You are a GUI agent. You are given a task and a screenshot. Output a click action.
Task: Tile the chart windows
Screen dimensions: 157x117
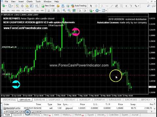tap(74, 10)
